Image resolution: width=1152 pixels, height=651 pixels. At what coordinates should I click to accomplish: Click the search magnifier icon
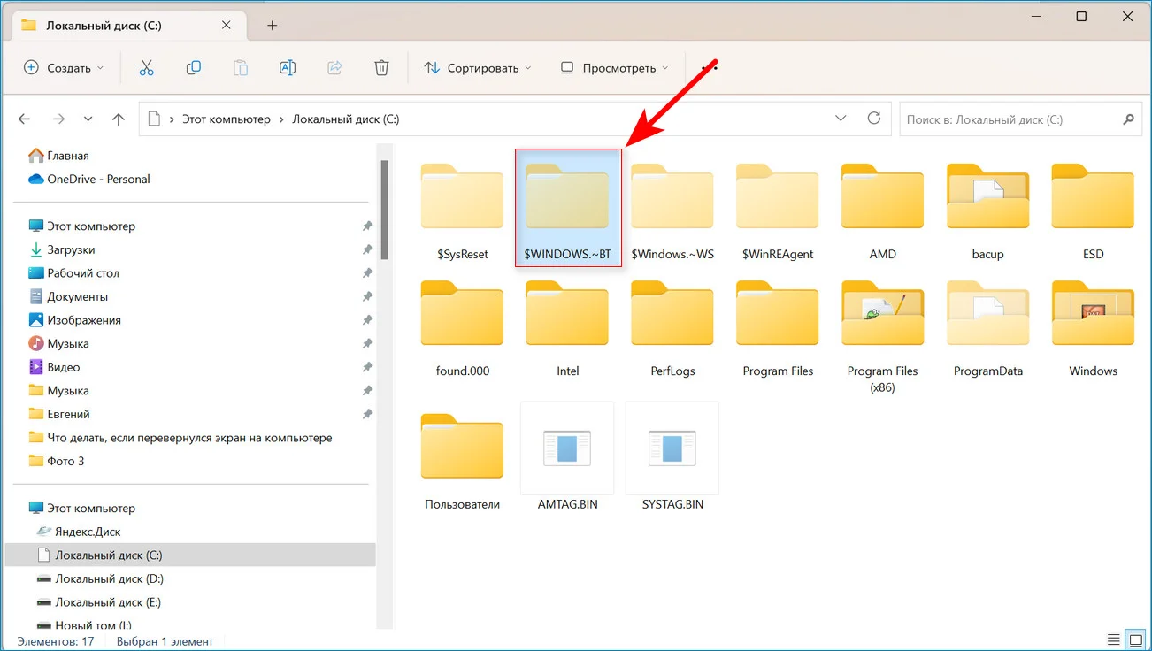coord(1127,119)
